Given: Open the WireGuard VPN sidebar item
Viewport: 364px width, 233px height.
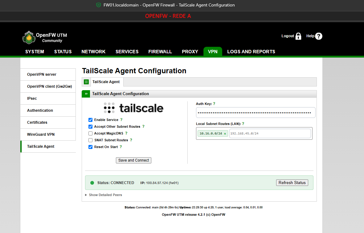Looking at the screenshot, I should tap(48, 135).
